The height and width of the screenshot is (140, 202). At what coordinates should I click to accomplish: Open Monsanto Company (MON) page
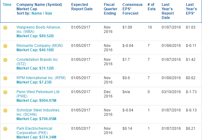click(x=40, y=46)
